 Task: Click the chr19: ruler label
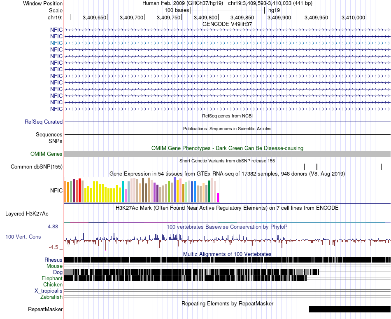[55, 17]
